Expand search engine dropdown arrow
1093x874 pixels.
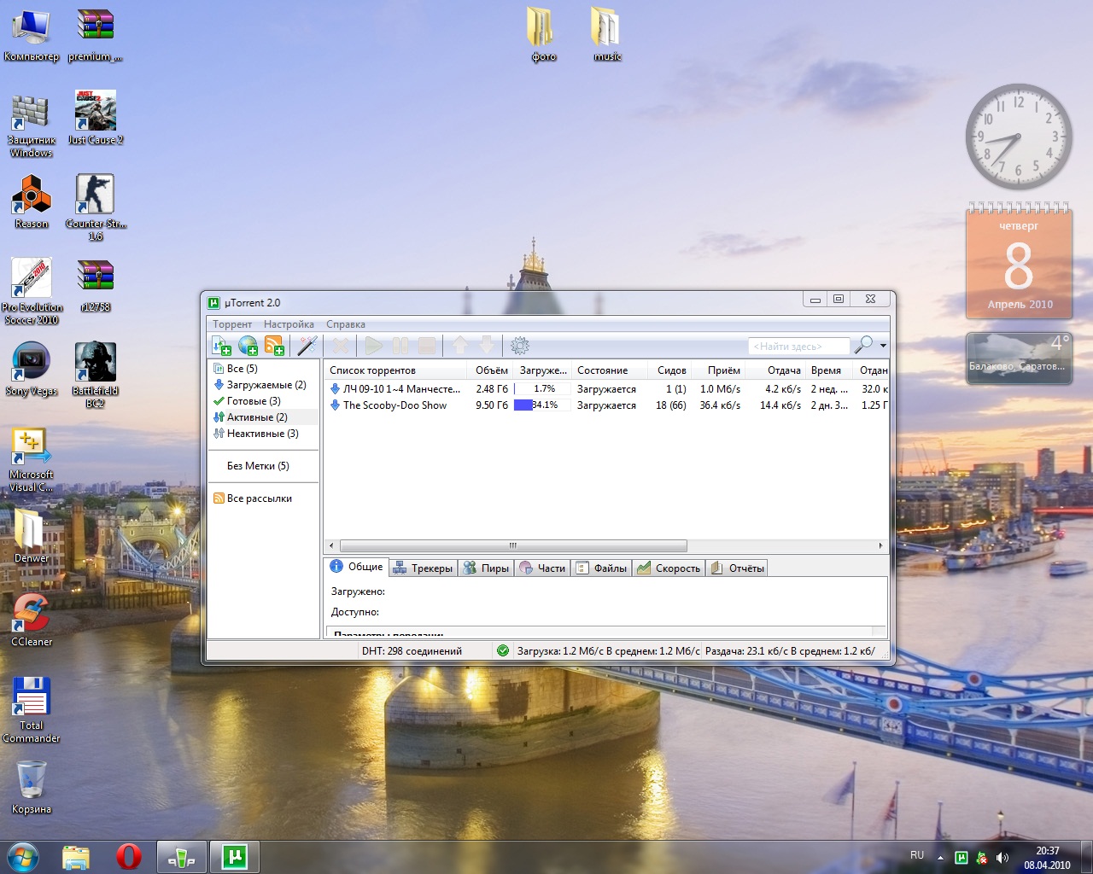[x=883, y=346]
